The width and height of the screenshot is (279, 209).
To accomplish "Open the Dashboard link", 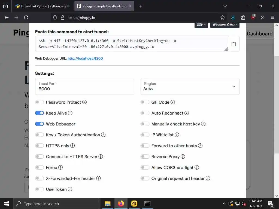I will (x=259, y=33).
